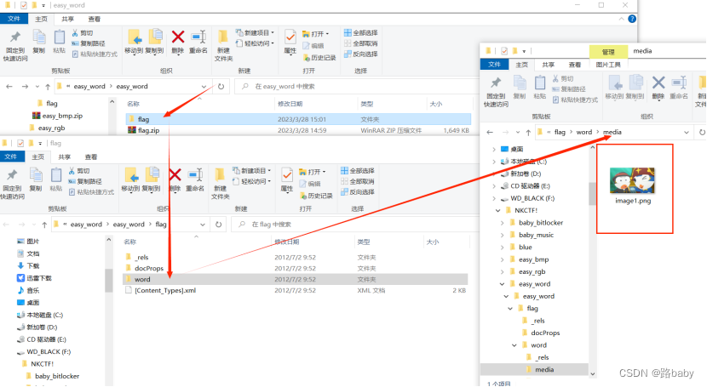Click 属性 icon in flag window ribbon
This screenshot has height=387, width=707.
287,175
